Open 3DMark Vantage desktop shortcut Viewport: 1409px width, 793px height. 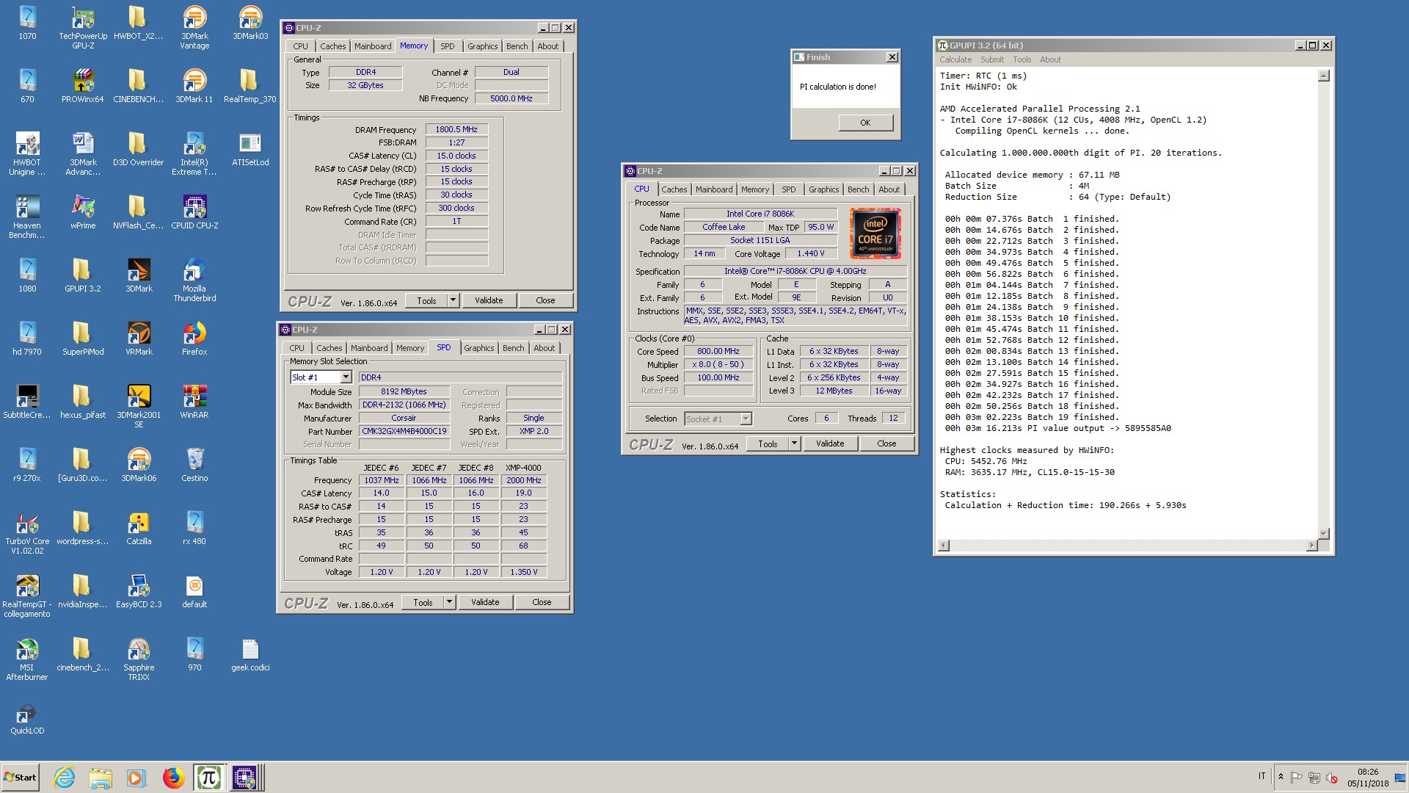(194, 28)
